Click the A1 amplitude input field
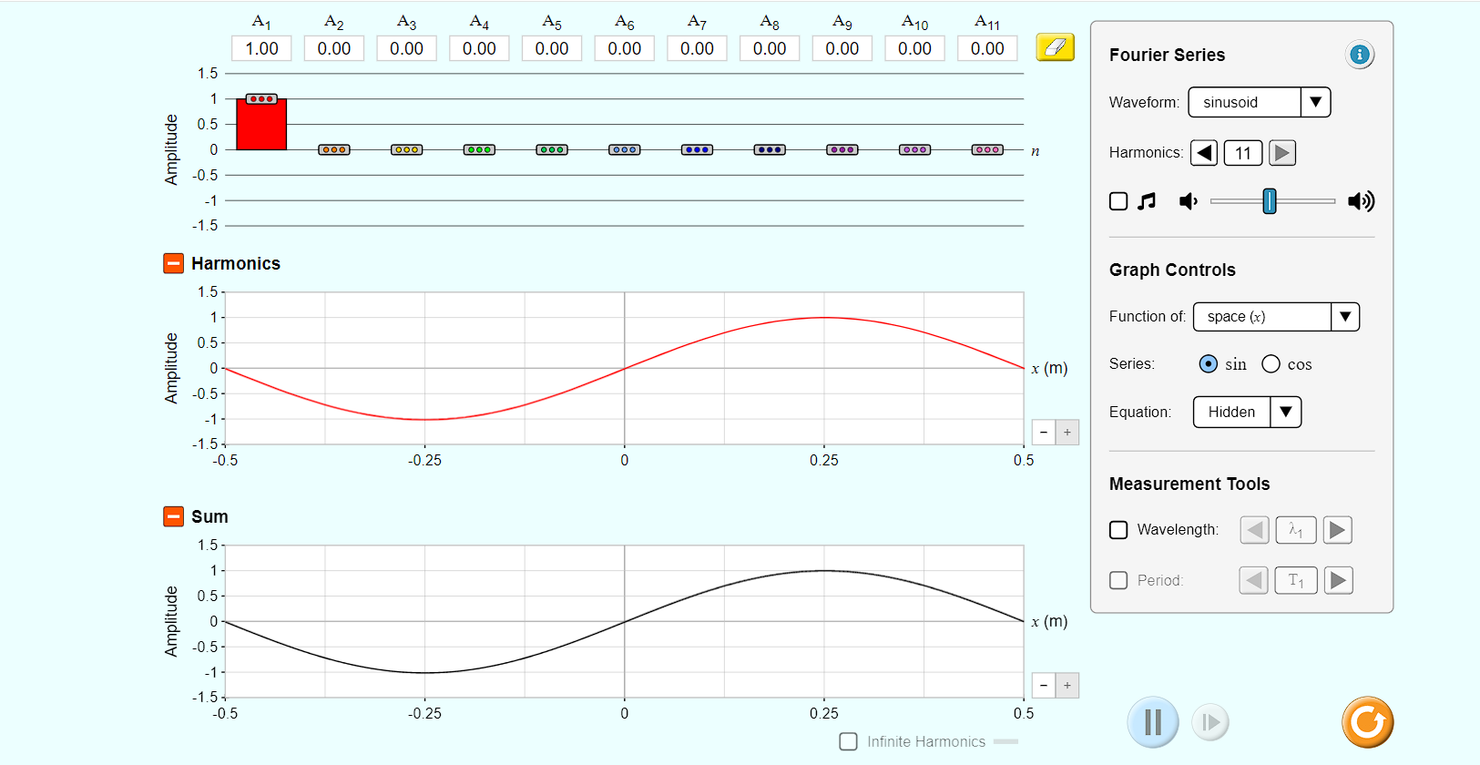The image size is (1480, 765). pos(261,48)
